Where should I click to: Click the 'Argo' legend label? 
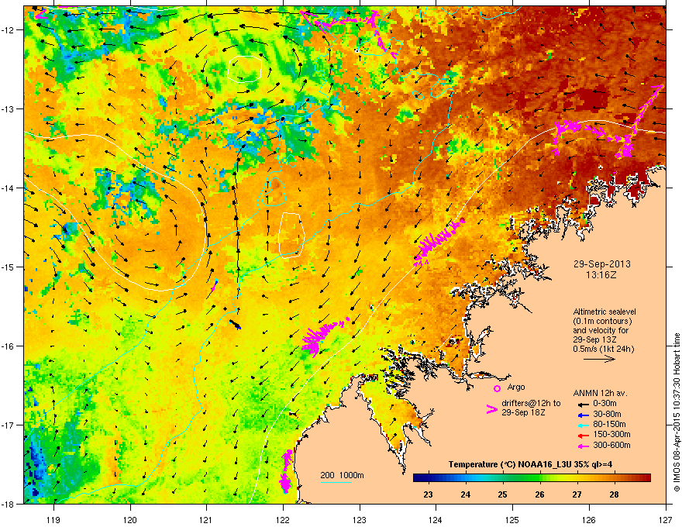coord(516,387)
